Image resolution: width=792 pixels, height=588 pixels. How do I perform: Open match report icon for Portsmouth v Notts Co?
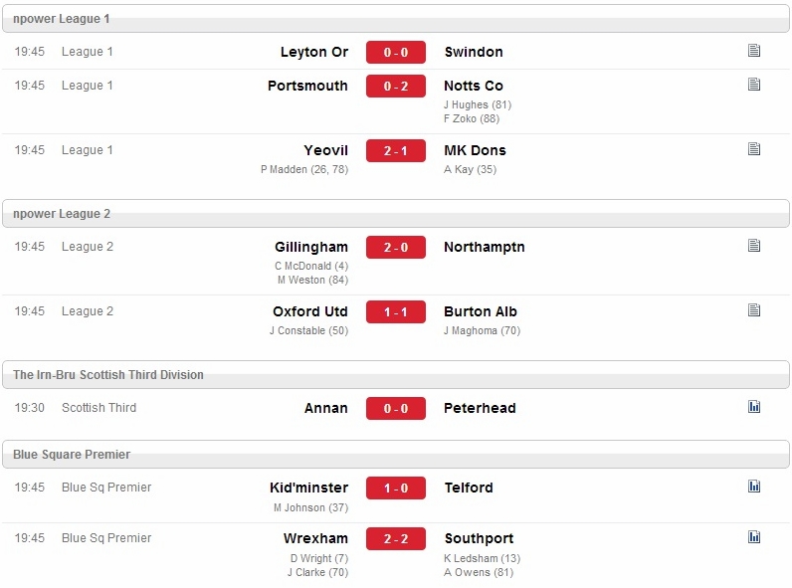click(x=753, y=85)
